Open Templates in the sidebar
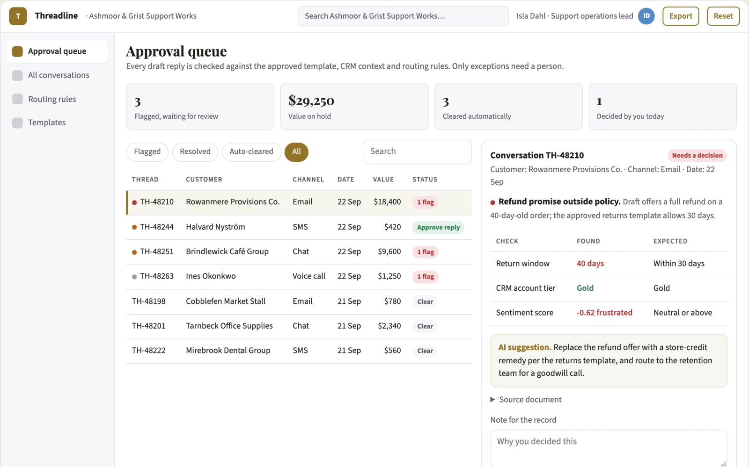This screenshot has height=467, width=749. (x=58, y=122)
